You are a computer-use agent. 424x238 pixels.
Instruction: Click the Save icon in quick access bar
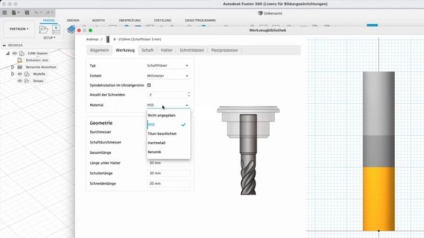click(x=26, y=13)
